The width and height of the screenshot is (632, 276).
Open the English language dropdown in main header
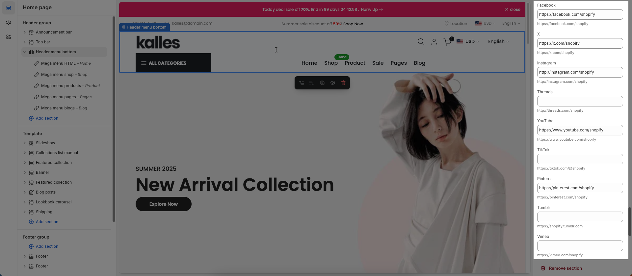[x=498, y=41]
